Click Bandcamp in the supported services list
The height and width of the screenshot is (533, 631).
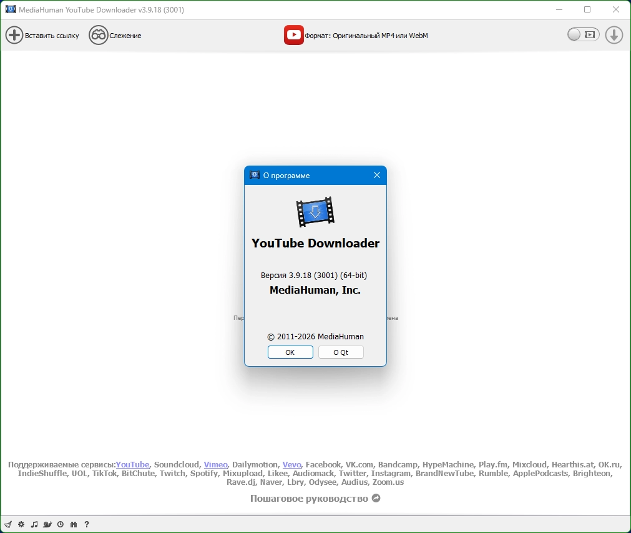[398, 464]
